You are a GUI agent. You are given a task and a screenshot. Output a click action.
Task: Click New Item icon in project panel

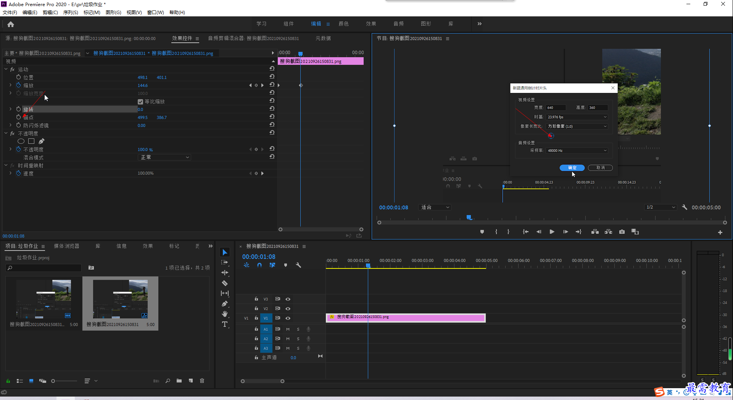(191, 381)
